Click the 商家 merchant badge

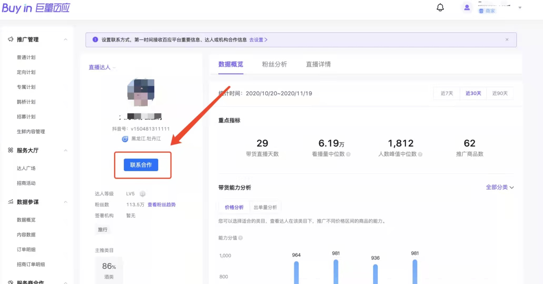click(487, 11)
